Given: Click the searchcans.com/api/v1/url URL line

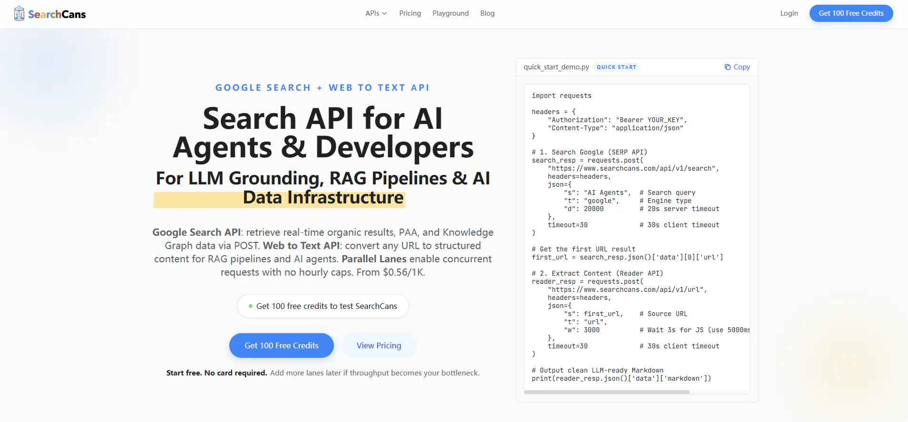Looking at the screenshot, I should click(627, 289).
